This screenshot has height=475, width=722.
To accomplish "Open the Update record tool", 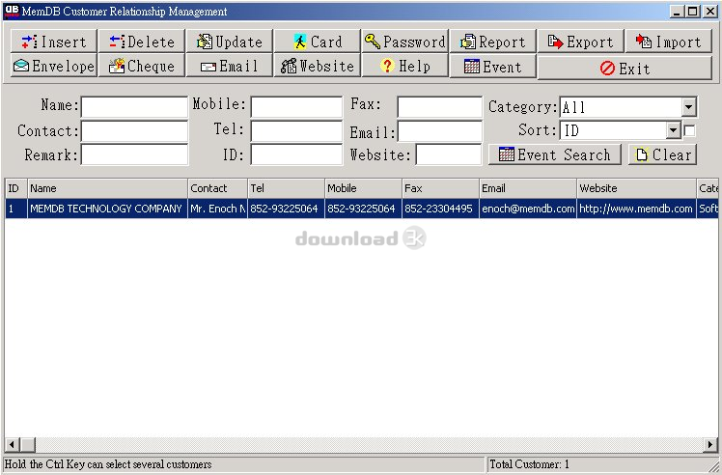I will click(x=230, y=42).
